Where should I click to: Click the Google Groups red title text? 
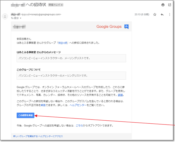109,27
